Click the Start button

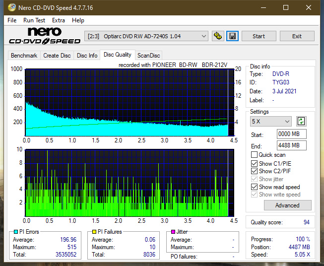point(259,36)
